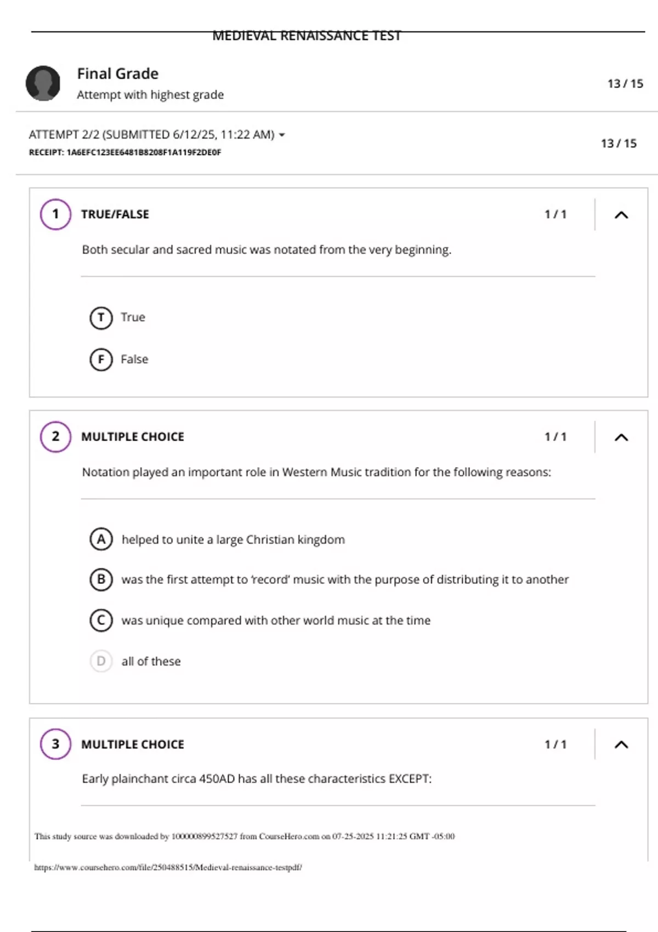Collapse question 3 Multiple Choice section
The height and width of the screenshot is (932, 658).
(621, 745)
